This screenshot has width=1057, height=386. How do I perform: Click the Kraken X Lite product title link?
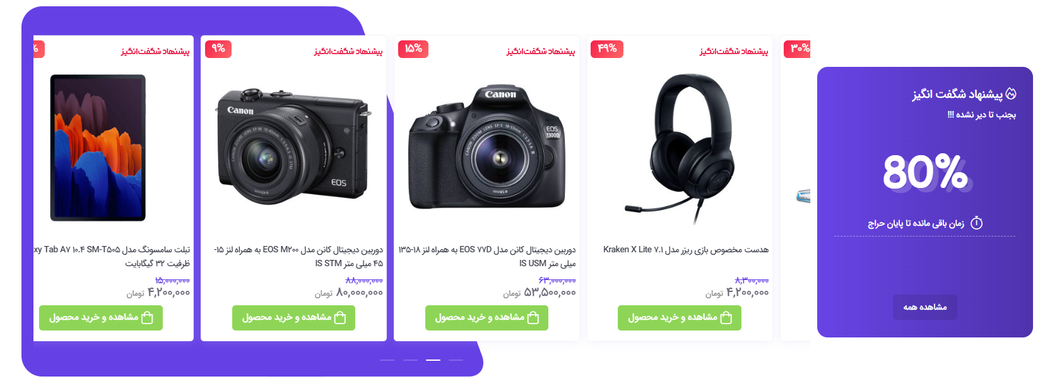click(x=686, y=250)
